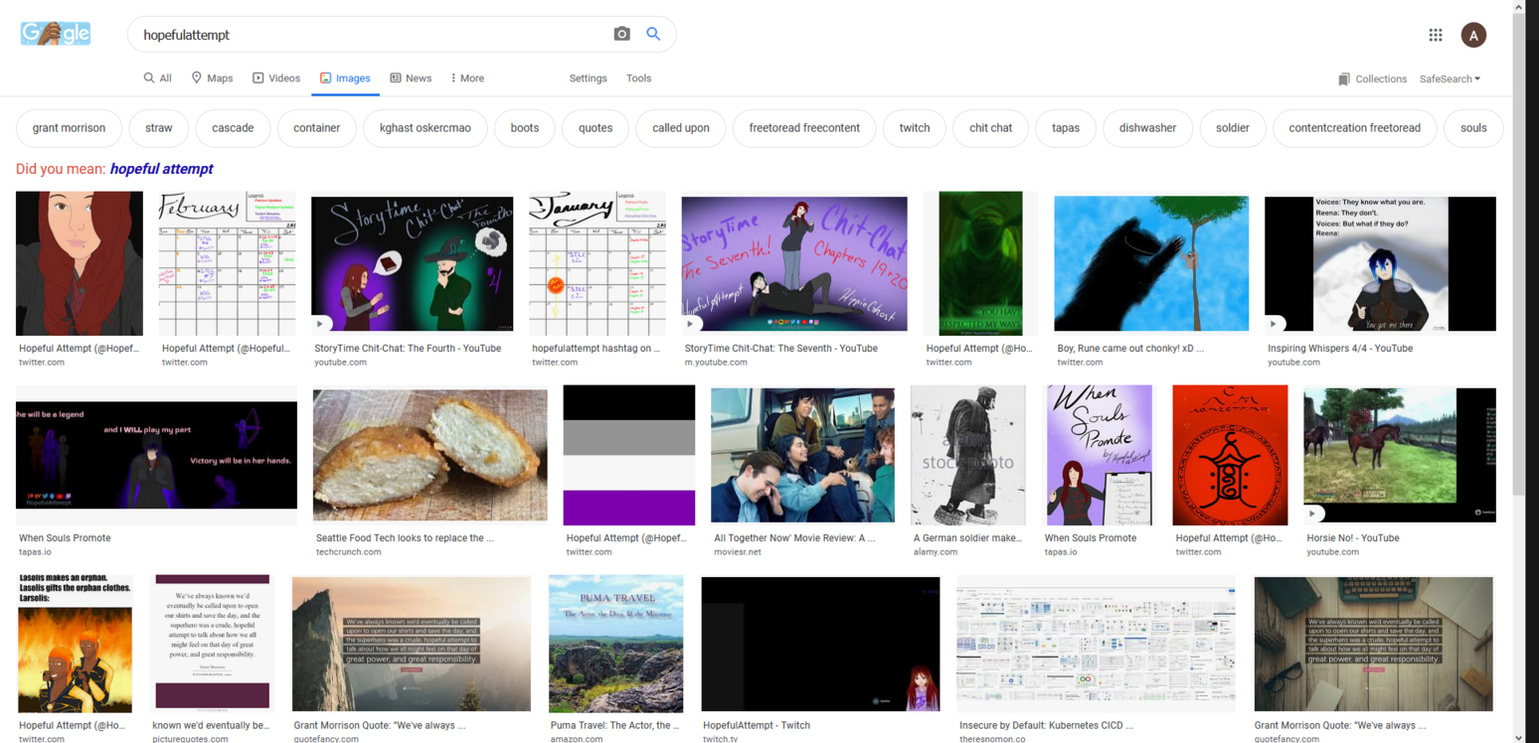Click the blue magnifier search button
Viewport: 1539px width, 743px height.
[x=653, y=34]
